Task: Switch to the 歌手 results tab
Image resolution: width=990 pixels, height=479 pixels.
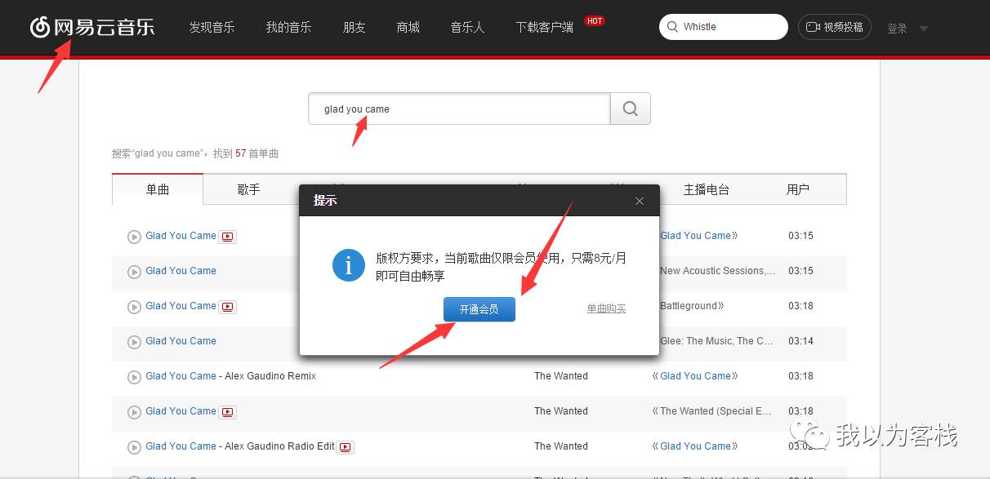Action: coord(248,189)
